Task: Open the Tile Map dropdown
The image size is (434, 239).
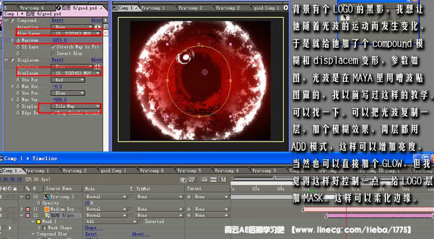Action: [x=76, y=106]
